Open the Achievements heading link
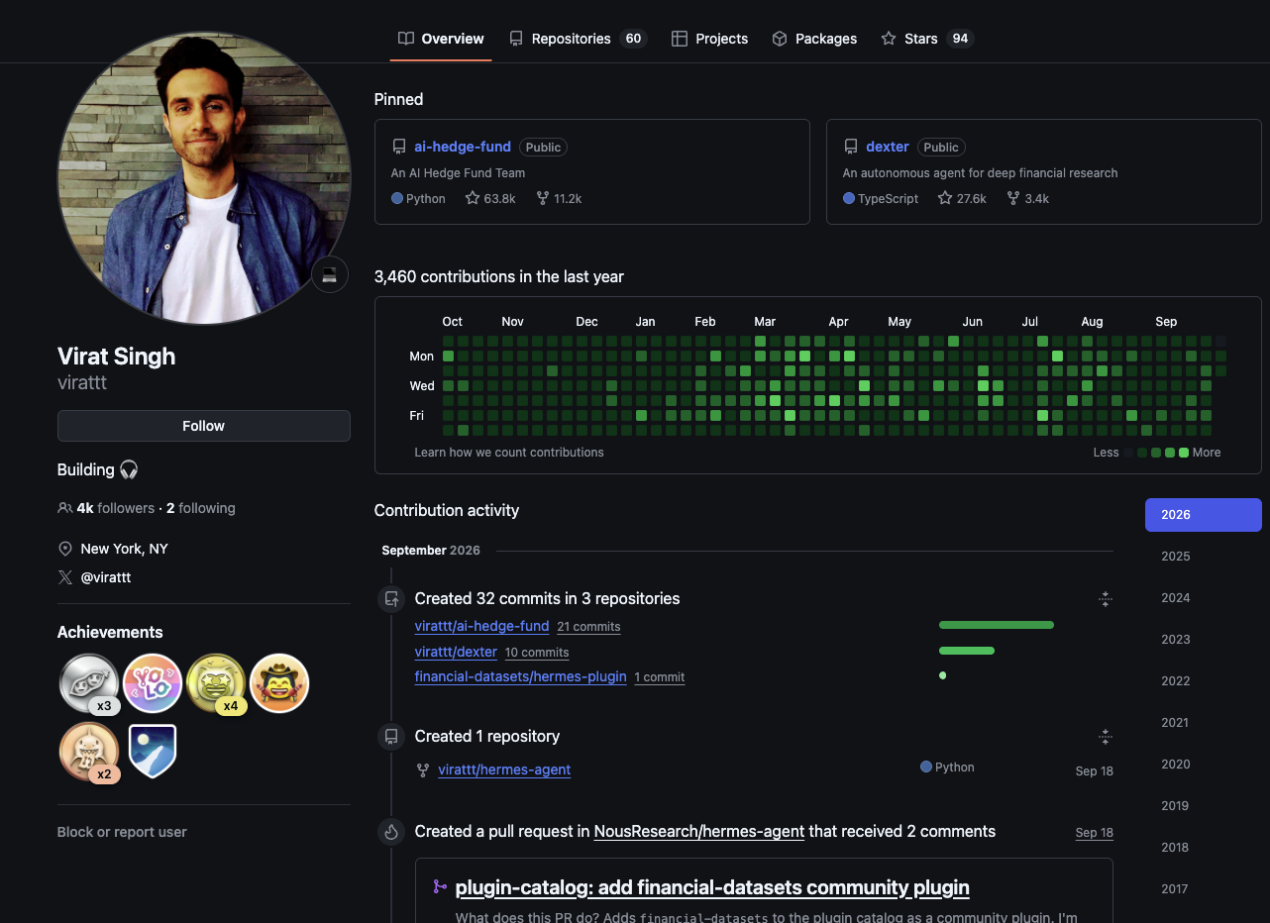The width and height of the screenshot is (1270, 923). click(110, 632)
